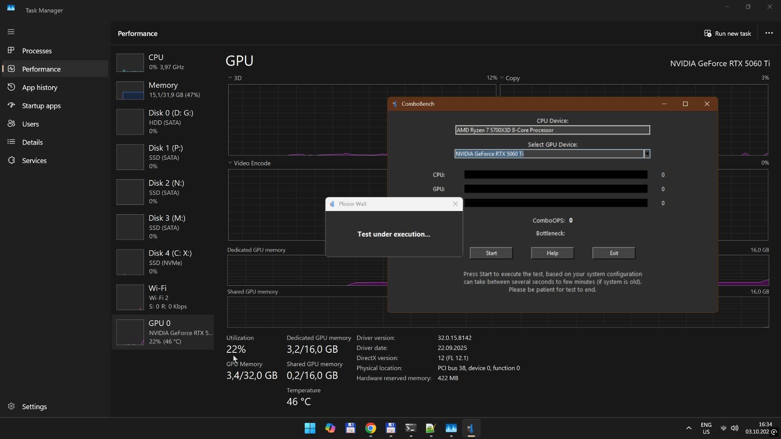Open the three-dot more options menu

click(769, 33)
